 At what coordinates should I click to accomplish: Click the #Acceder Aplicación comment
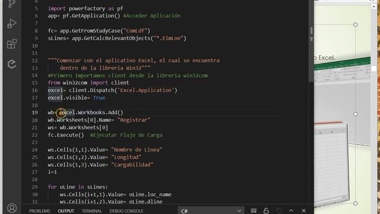[x=152, y=16]
